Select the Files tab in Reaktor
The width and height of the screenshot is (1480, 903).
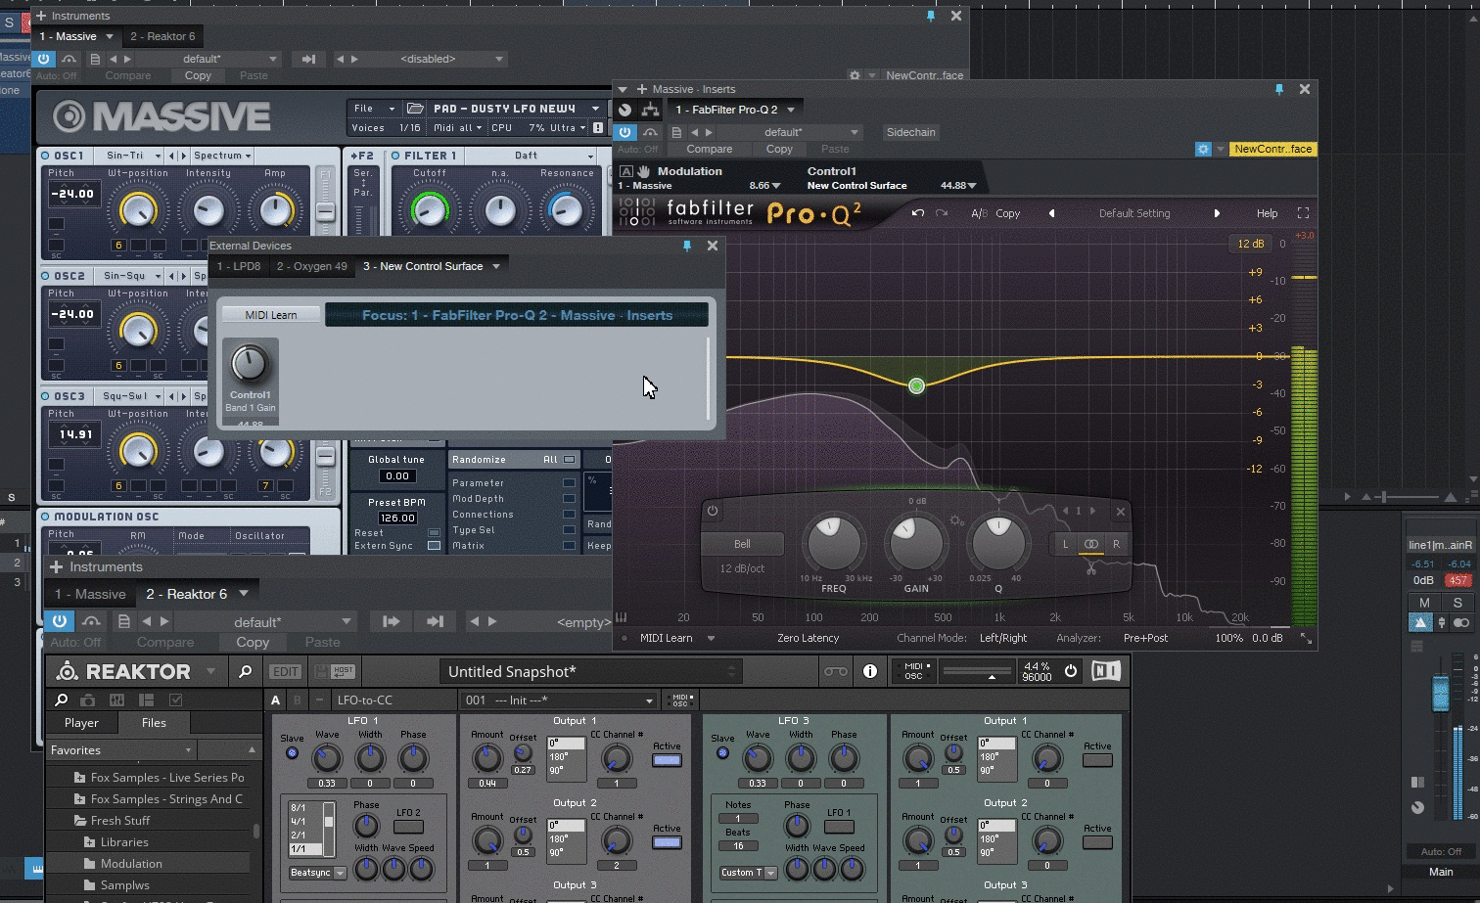(154, 723)
